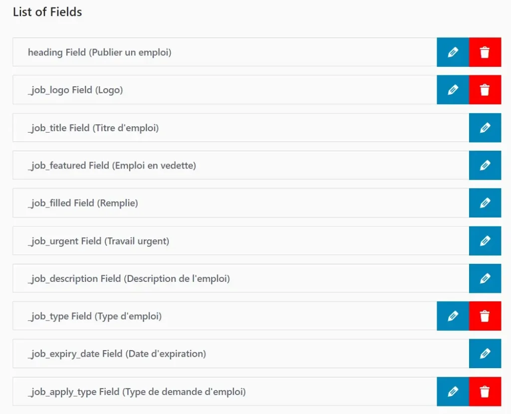Edit the _job_expiry_date Field
The width and height of the screenshot is (511, 414).
tap(485, 354)
